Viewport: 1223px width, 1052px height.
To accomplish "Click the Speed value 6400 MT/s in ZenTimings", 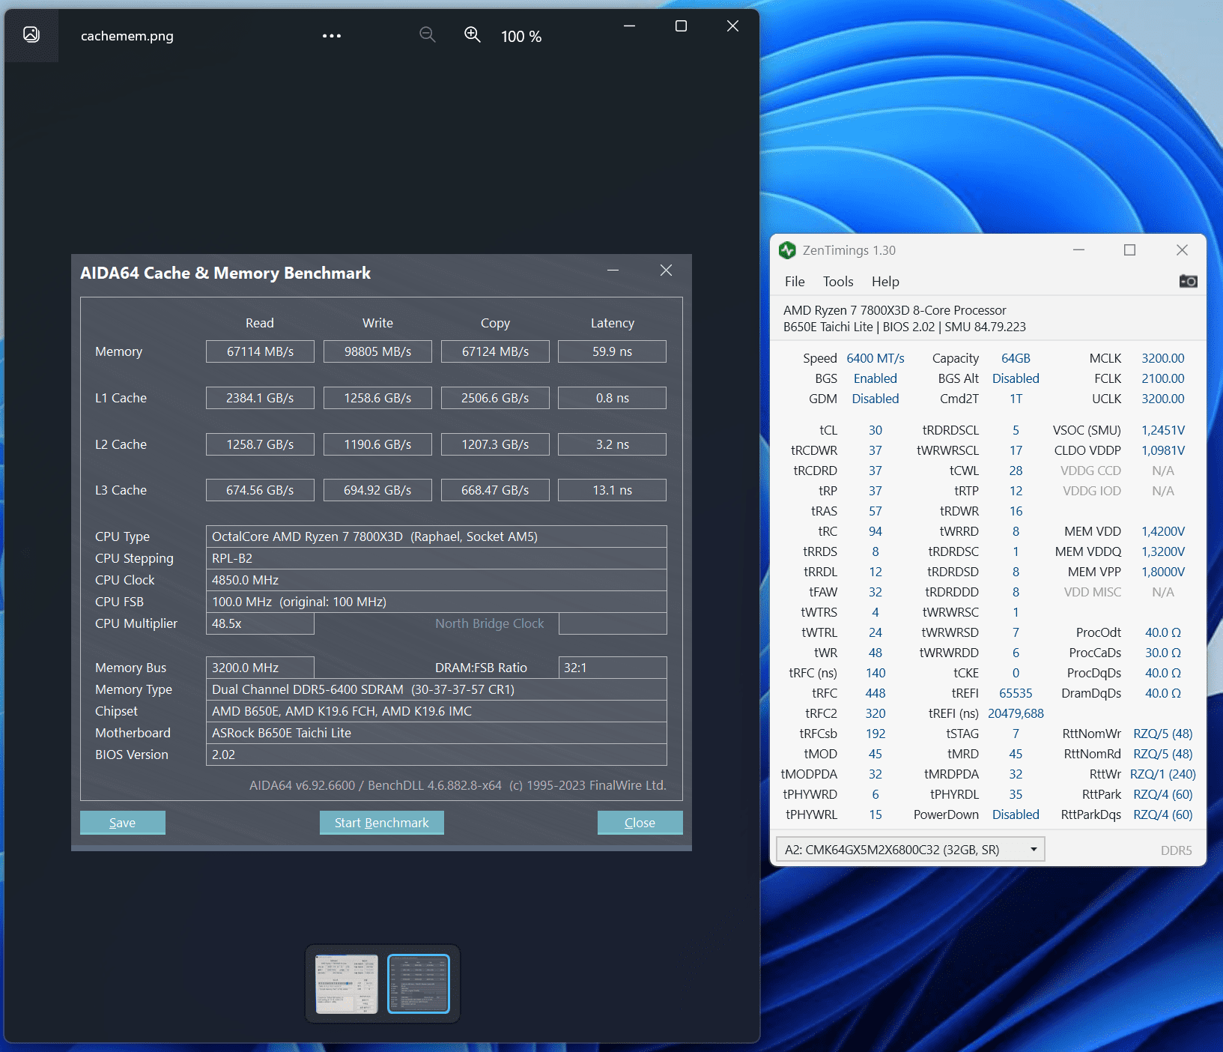I will [x=875, y=358].
